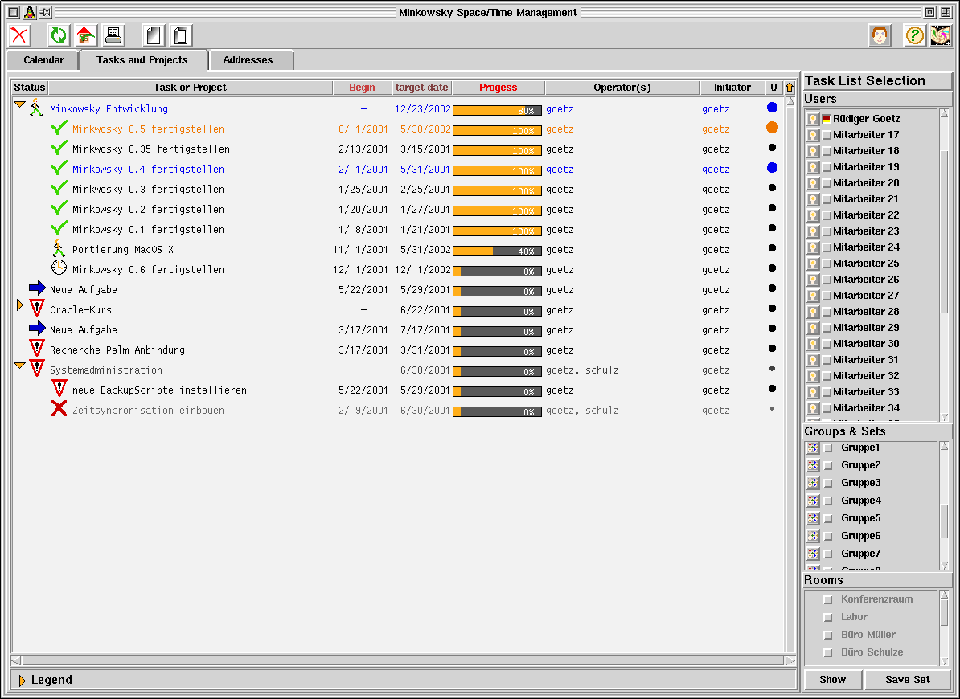Click warning triangle for neue BackupScripte installieren
The height and width of the screenshot is (699, 960).
[59, 388]
